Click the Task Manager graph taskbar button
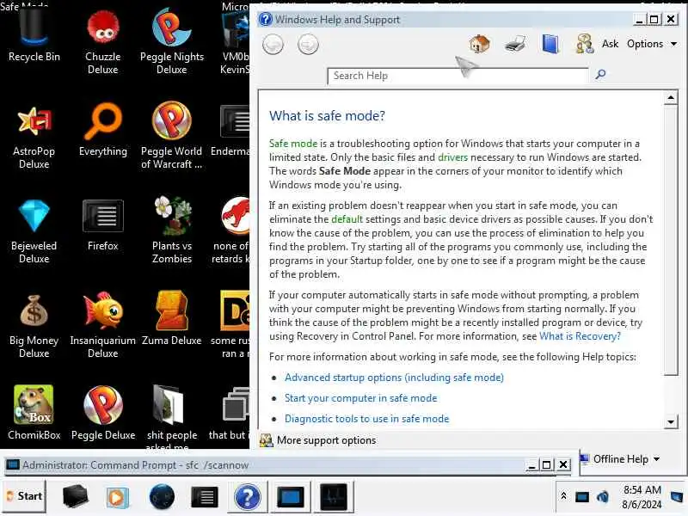This screenshot has width=688, height=516. point(334,497)
